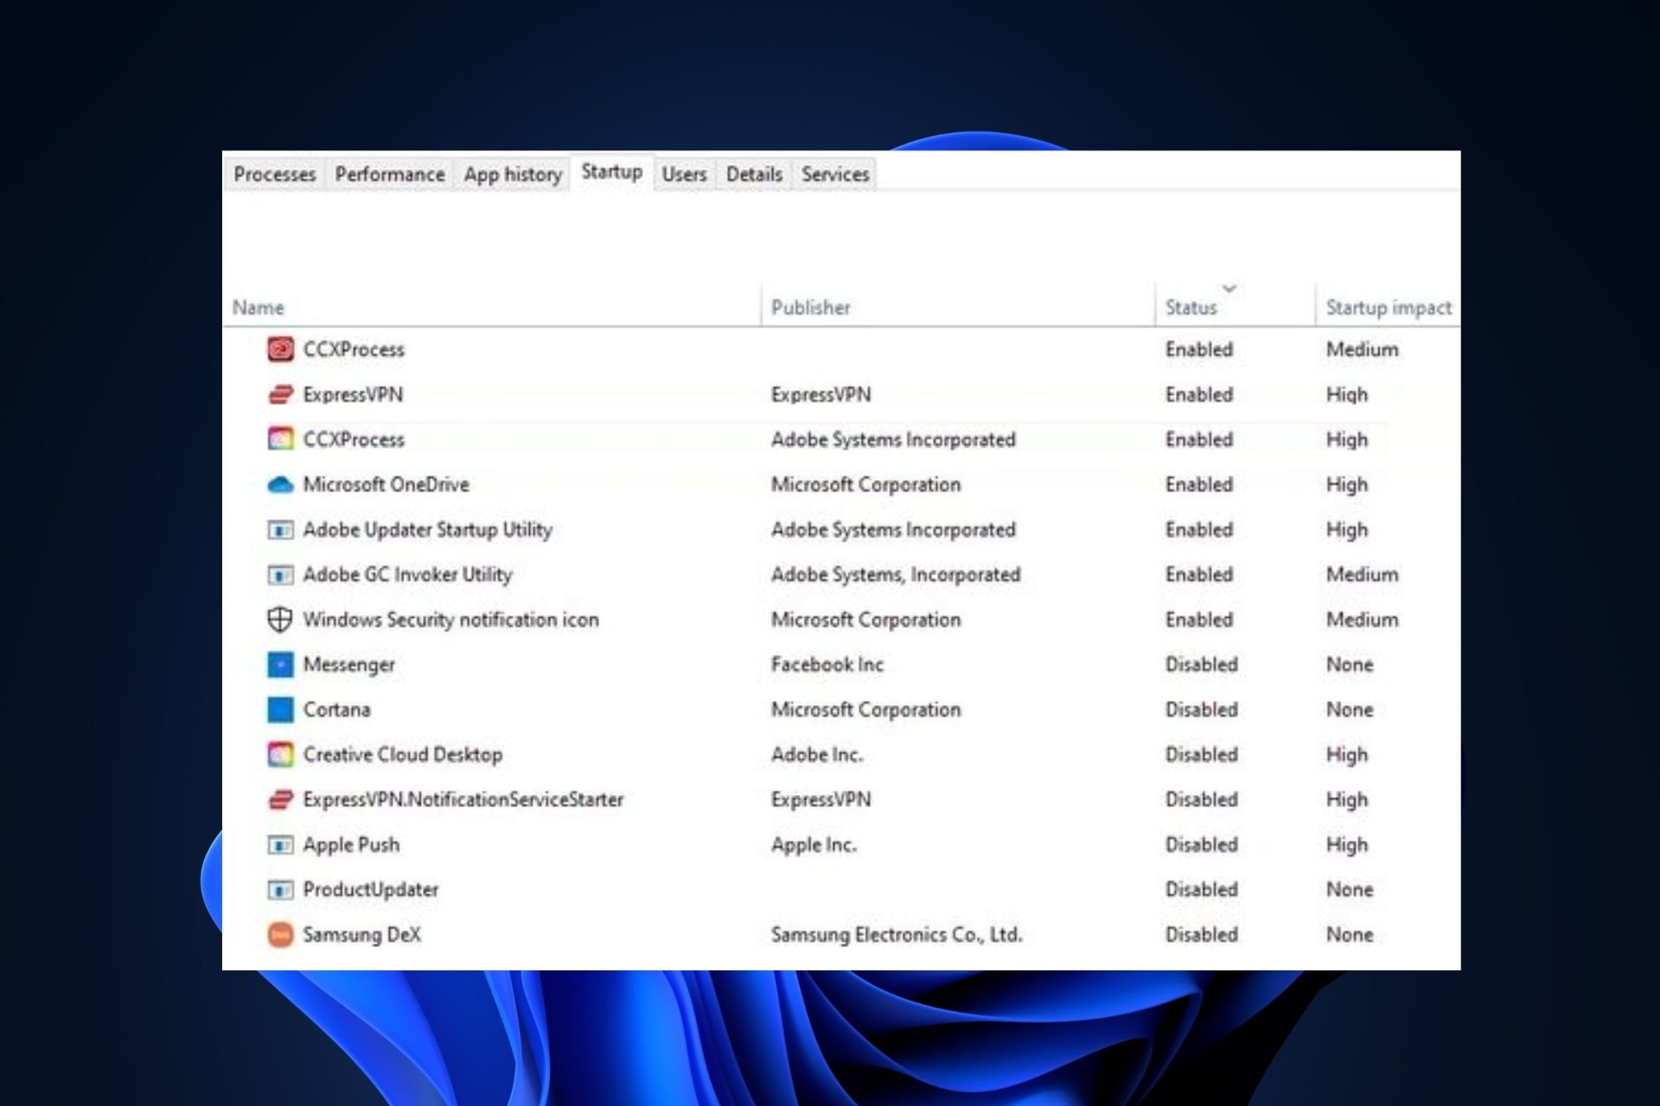This screenshot has width=1660, height=1106.
Task: Click the Disabled status for Cortana
Action: (1201, 709)
